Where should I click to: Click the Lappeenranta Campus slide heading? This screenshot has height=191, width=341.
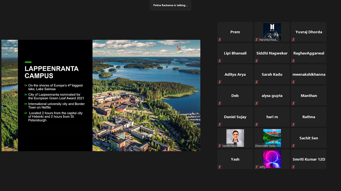(52, 72)
